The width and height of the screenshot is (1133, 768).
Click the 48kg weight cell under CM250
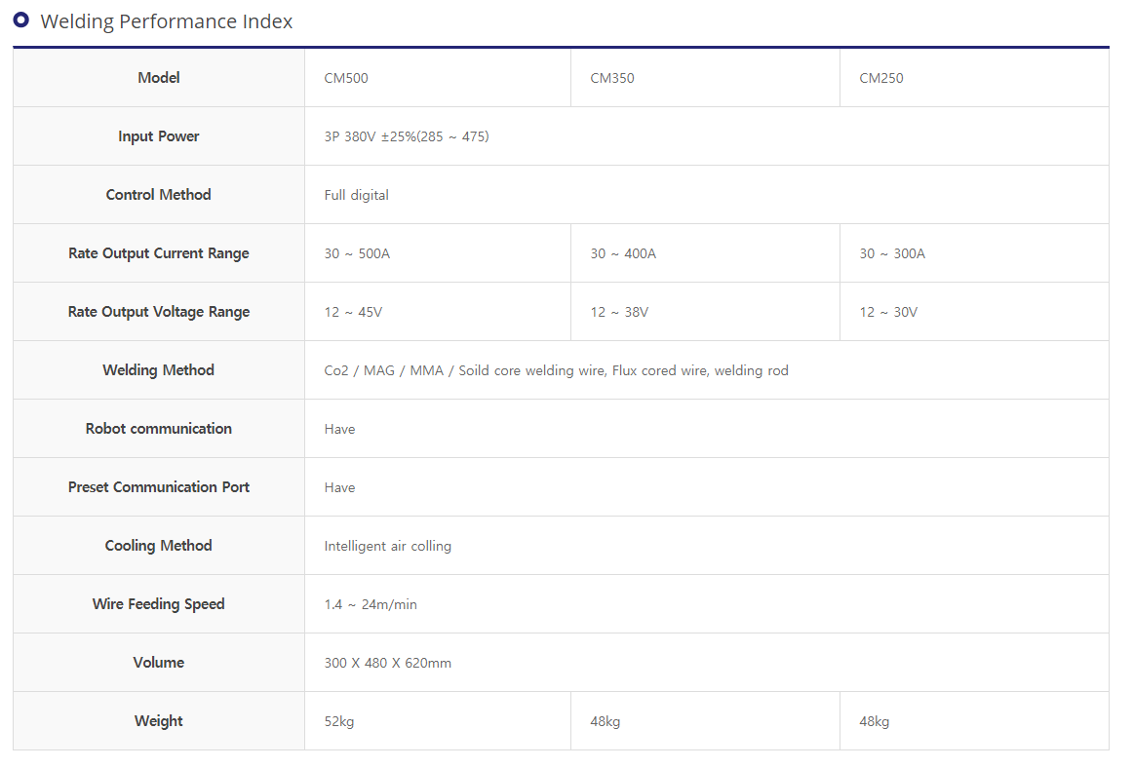[x=974, y=722]
